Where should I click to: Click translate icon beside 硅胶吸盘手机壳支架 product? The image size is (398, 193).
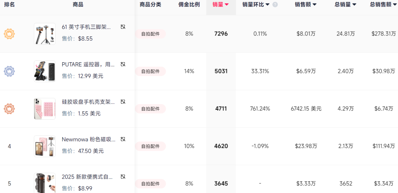pyautogui.click(x=123, y=102)
